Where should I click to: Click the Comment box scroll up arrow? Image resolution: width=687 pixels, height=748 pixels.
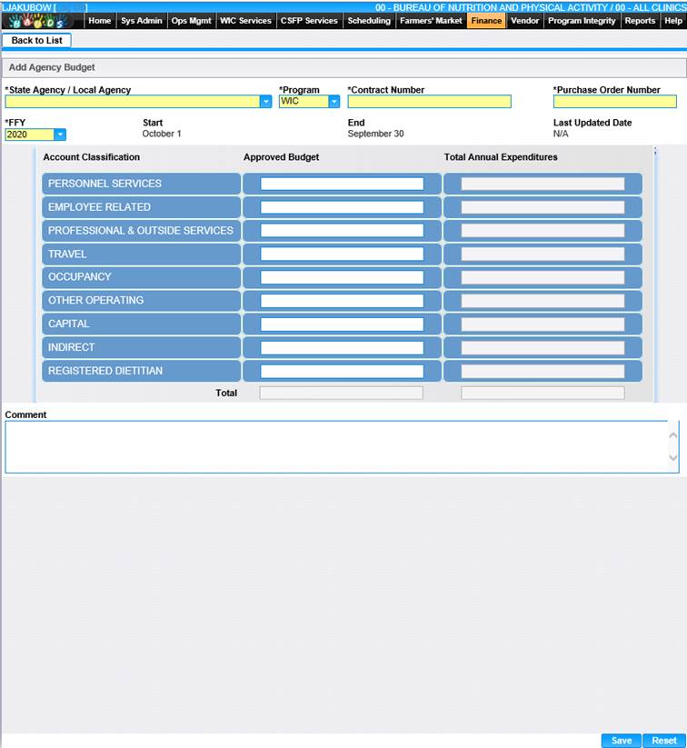pos(673,435)
